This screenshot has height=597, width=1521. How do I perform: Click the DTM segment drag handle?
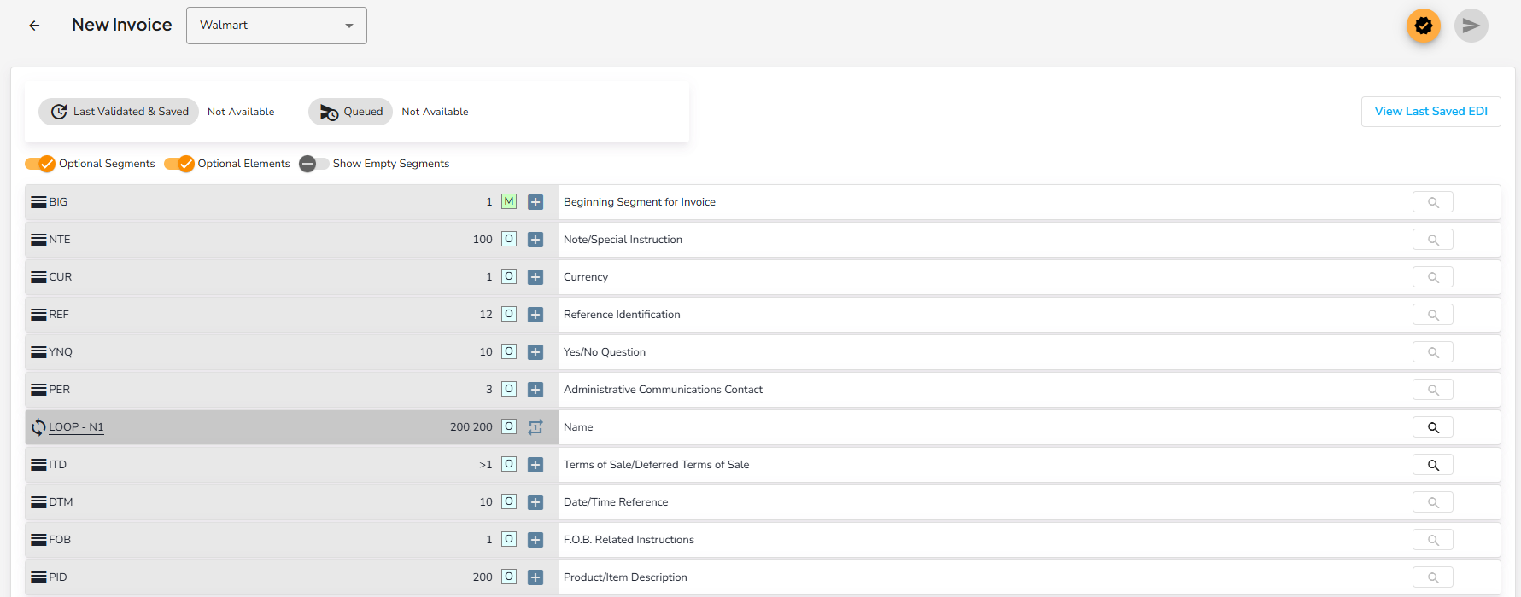click(38, 502)
